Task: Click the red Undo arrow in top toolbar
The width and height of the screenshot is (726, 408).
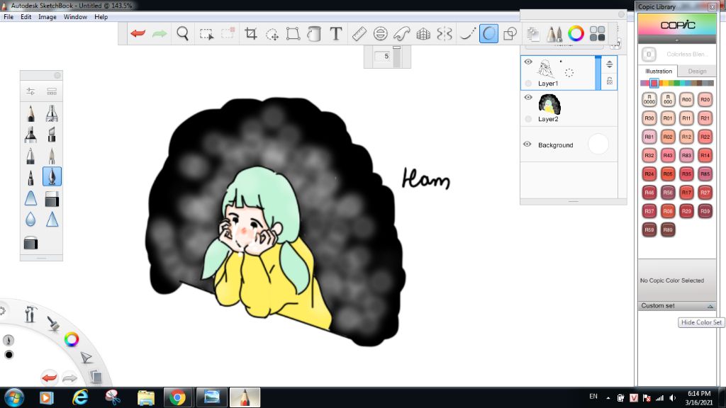Action: [138, 33]
